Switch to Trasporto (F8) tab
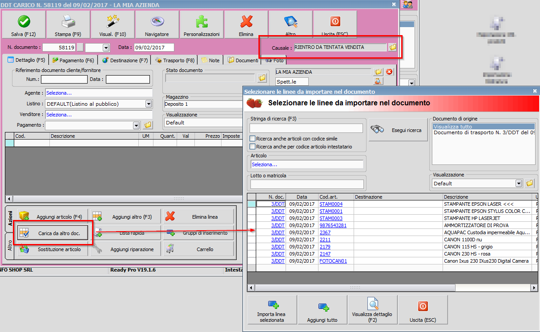540x332 pixels. [x=175, y=60]
